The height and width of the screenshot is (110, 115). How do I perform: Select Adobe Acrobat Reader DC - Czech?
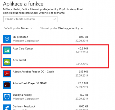[x=45, y=74]
